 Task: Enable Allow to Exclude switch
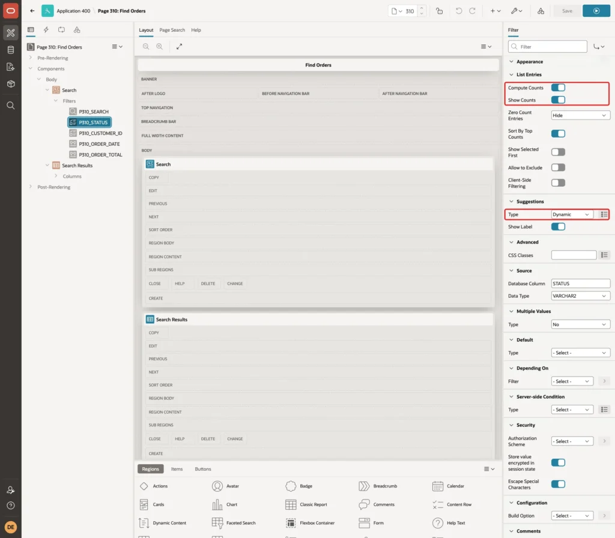558,168
